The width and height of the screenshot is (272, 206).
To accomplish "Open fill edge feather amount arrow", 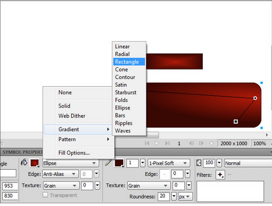I will [x=96, y=174].
